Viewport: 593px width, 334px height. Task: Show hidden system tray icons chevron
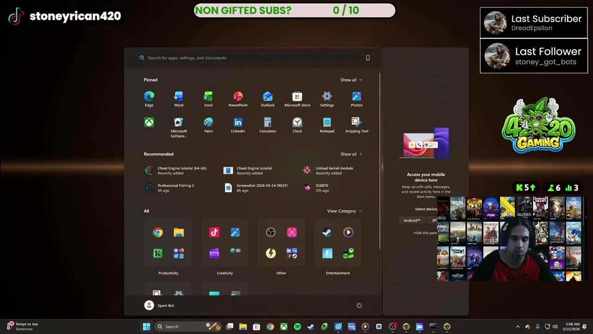tap(518, 327)
